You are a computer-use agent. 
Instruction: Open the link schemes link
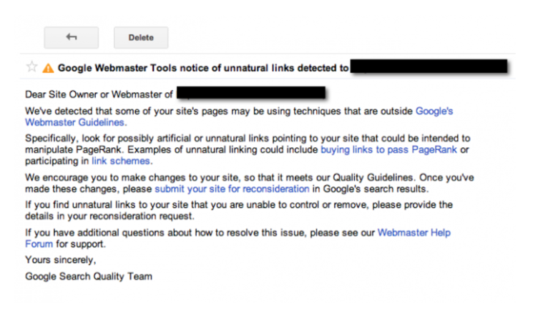(121, 161)
